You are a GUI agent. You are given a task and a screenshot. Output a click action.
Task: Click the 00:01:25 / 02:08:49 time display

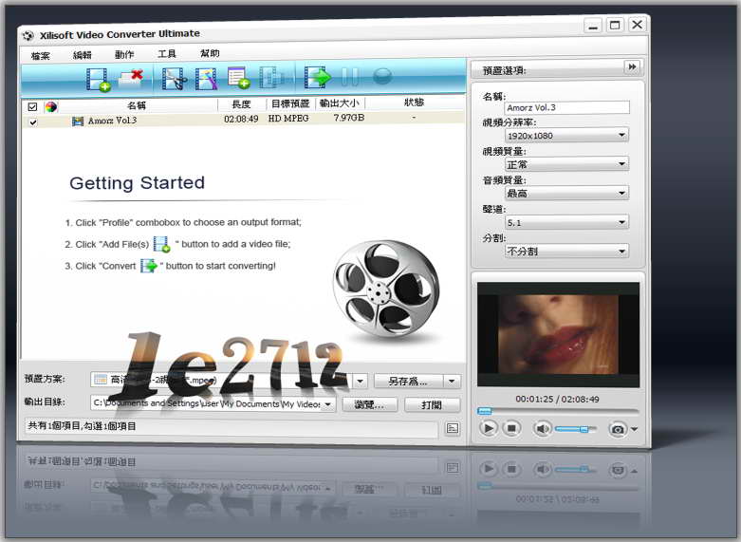557,399
